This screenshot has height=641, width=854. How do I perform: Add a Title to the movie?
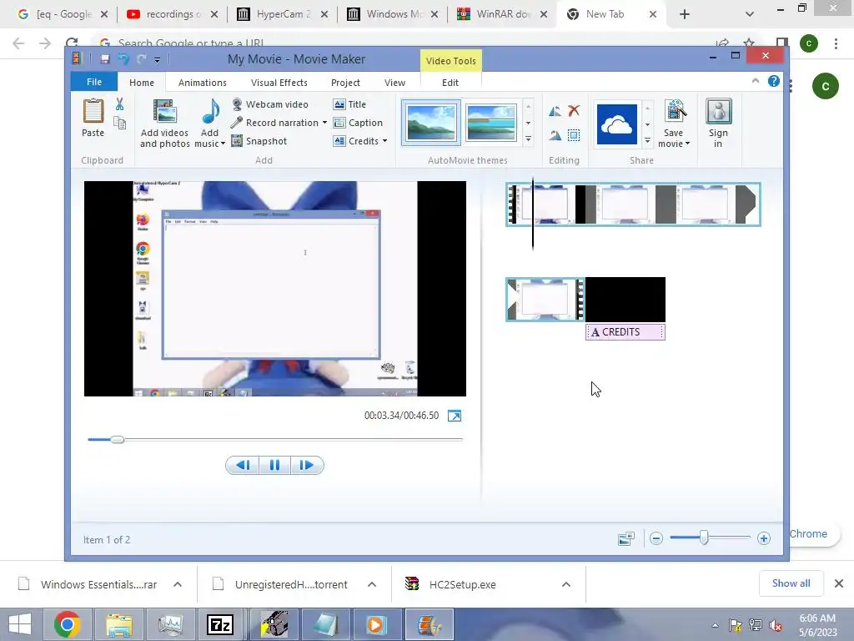tap(349, 104)
